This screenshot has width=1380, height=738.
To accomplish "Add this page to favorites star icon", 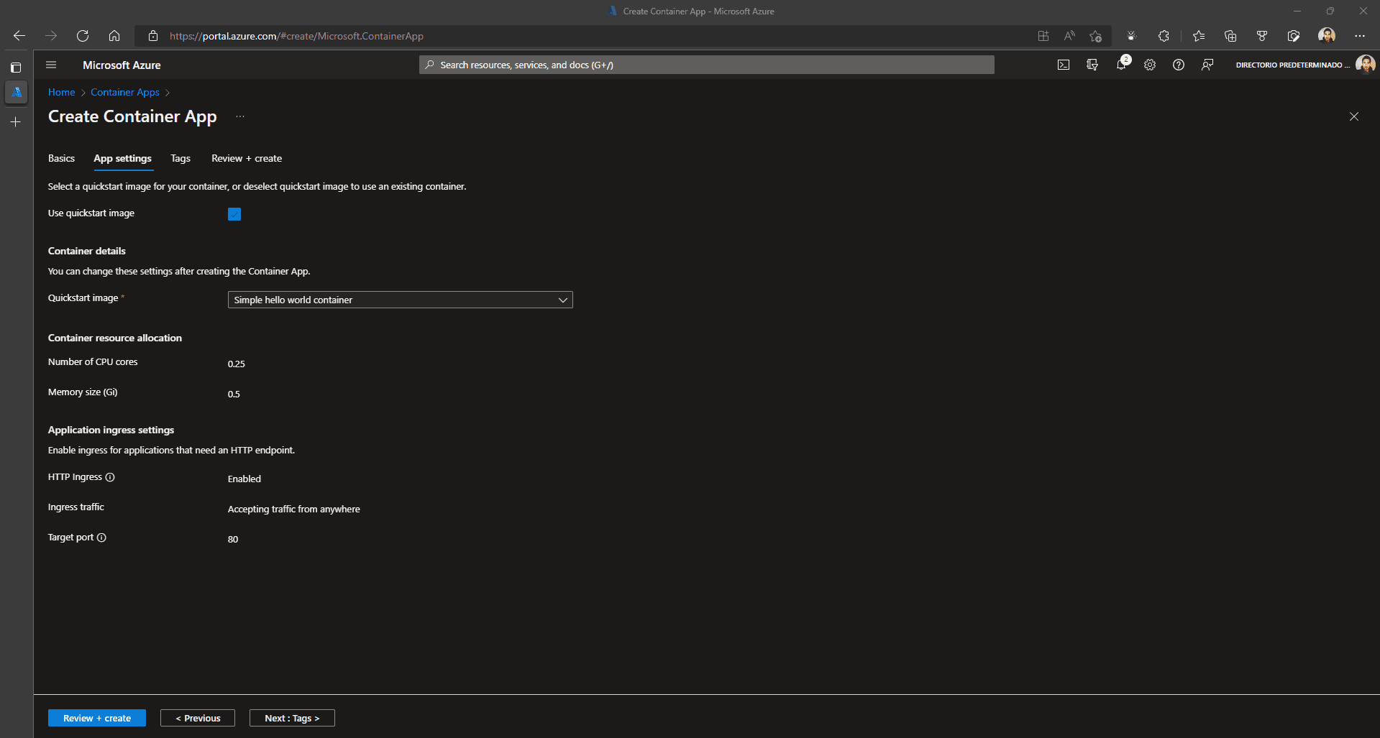I will 1095,36.
